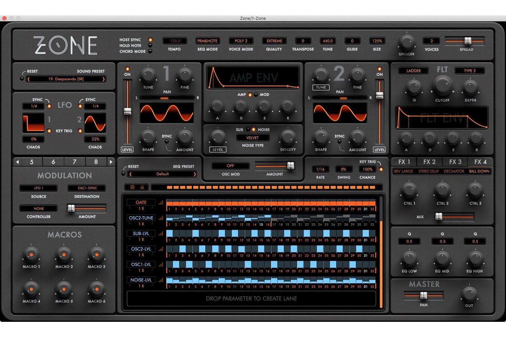Switch to FX 1 tab
The height and width of the screenshot is (337, 506).
[404, 162]
